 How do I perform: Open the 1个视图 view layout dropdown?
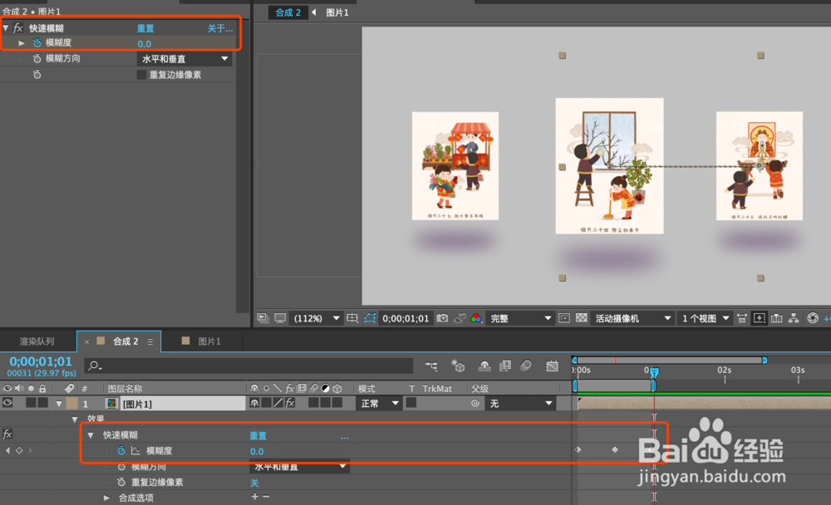click(x=706, y=318)
